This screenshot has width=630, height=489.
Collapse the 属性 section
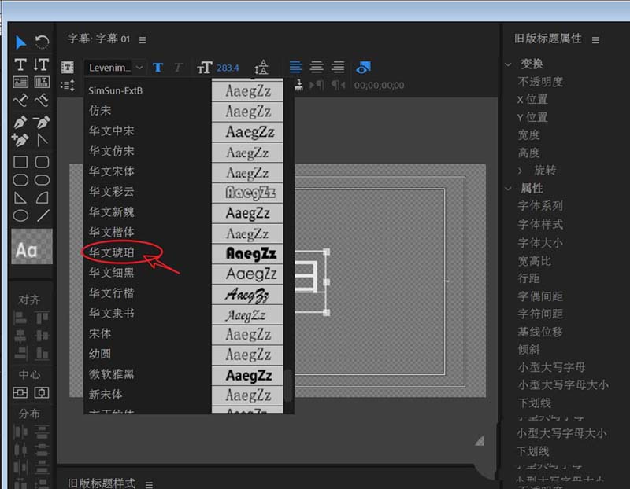click(x=508, y=188)
